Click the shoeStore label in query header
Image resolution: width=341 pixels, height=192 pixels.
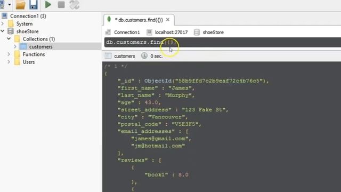tap(213, 33)
